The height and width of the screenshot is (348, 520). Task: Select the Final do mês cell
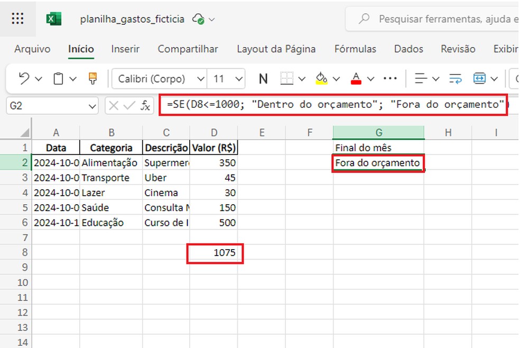coord(379,148)
